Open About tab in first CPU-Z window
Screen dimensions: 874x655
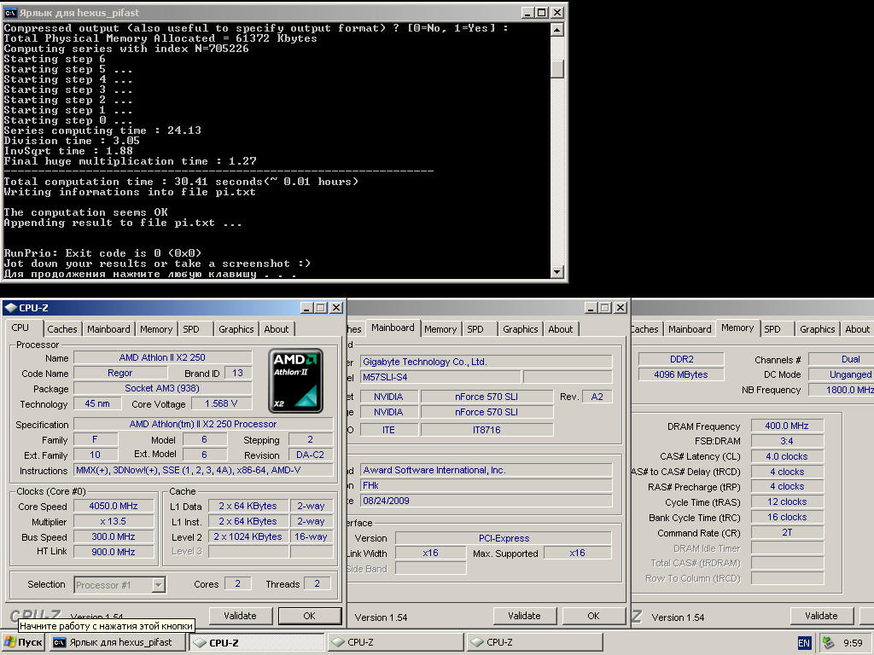(x=277, y=329)
